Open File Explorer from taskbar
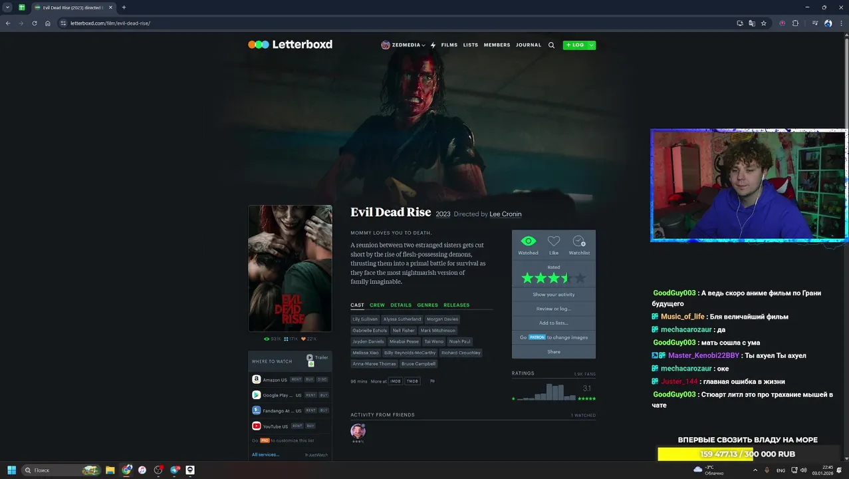 [110, 470]
